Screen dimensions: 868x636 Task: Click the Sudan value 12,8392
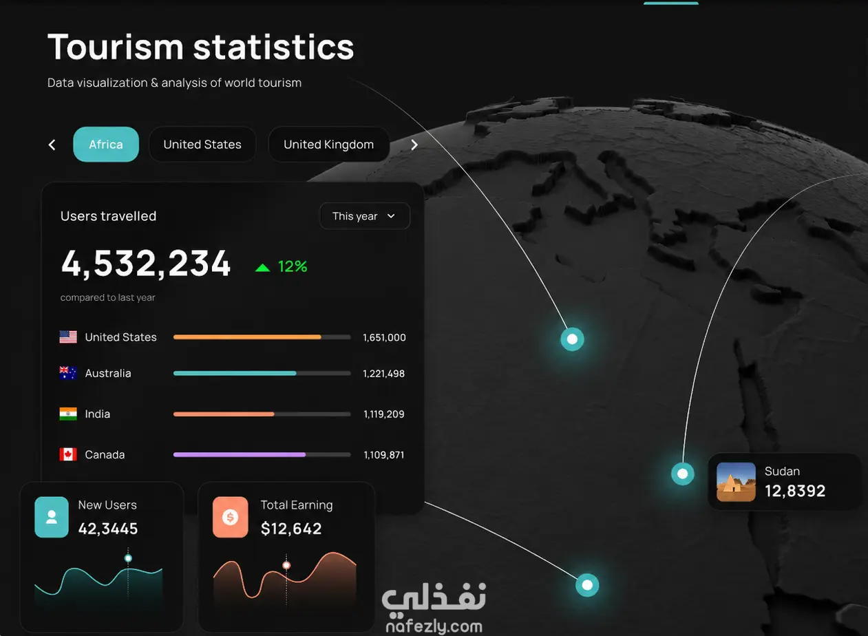click(x=795, y=491)
